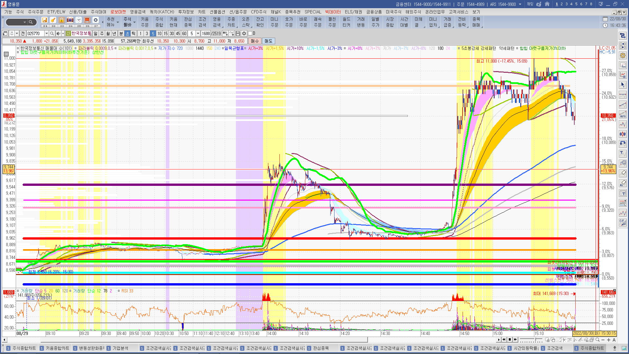Click the minus zoom-out icon at chart bottom
Screen dimensions: 629x354
pos(603,340)
